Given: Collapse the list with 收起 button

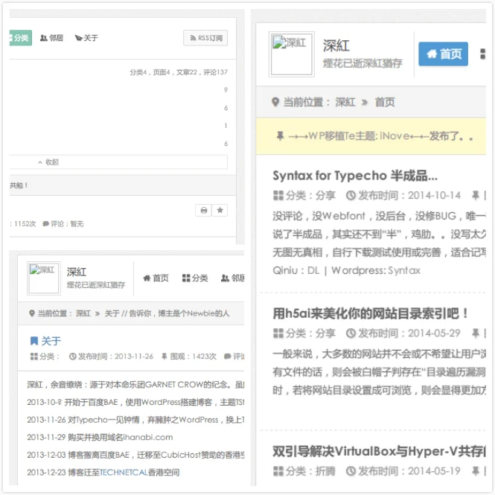Looking at the screenshot, I should point(118,162).
